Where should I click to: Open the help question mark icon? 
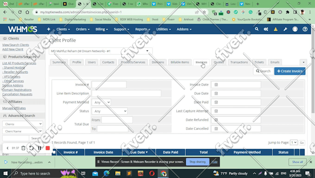(305, 29)
